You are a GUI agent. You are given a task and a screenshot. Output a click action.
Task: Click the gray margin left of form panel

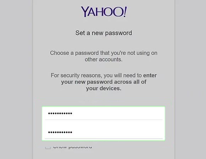pos(16,79)
